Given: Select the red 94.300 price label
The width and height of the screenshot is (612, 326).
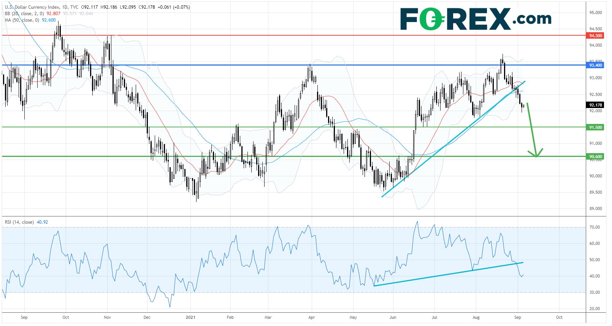Looking at the screenshot, I should (595, 36).
